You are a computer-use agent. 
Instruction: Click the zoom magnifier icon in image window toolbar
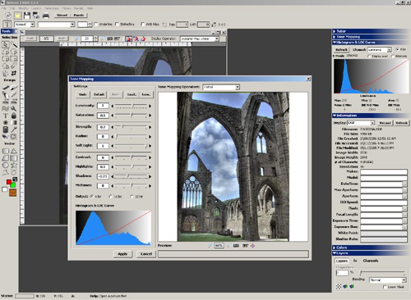pos(77,39)
